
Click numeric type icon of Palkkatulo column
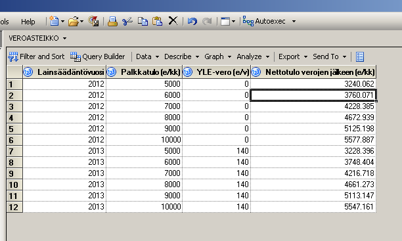pyautogui.click(x=111, y=72)
